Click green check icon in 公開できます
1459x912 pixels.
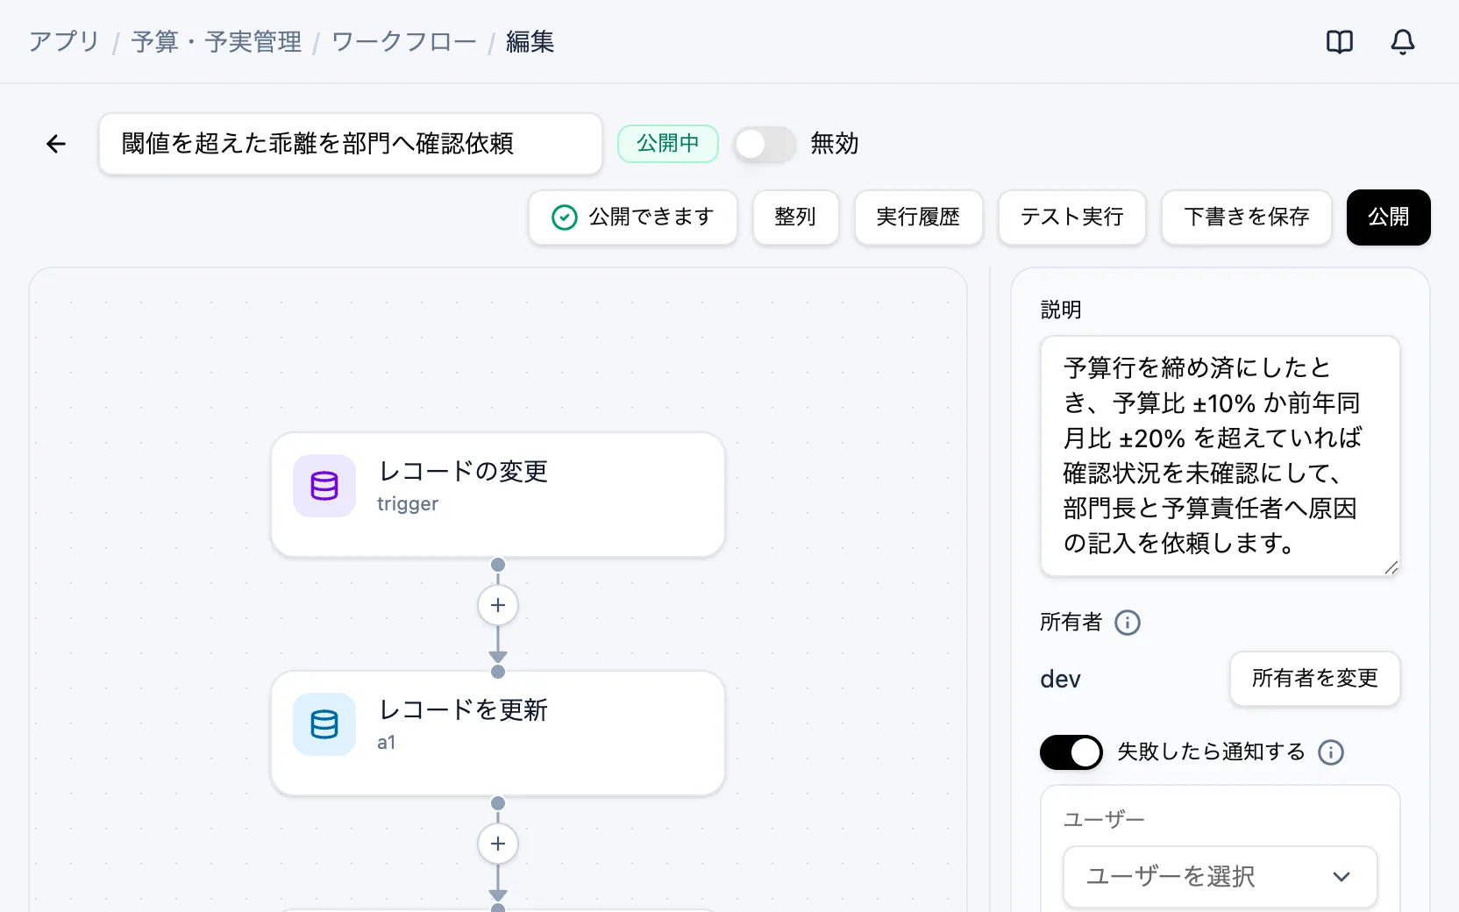[x=565, y=217]
